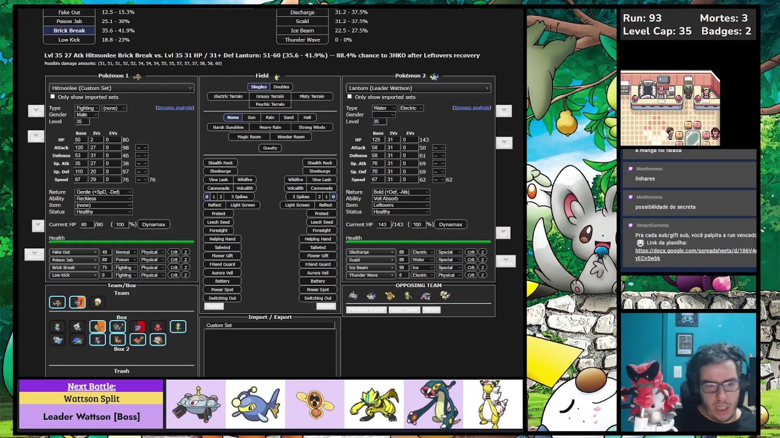The height and width of the screenshot is (438, 780).
Task: Open Smogon analysis link for Pokémon 1
Action: click(175, 108)
